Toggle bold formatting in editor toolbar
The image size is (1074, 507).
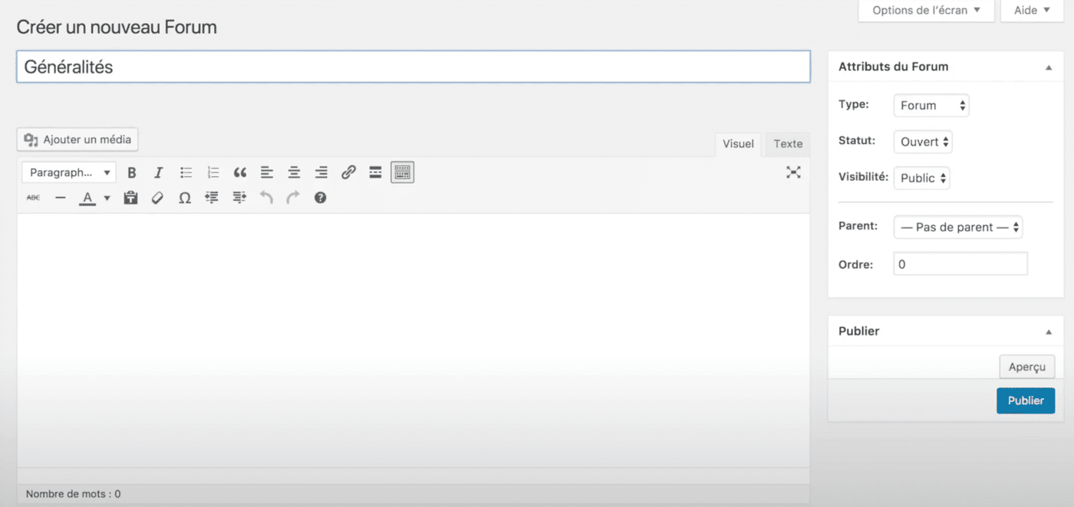[x=132, y=172]
